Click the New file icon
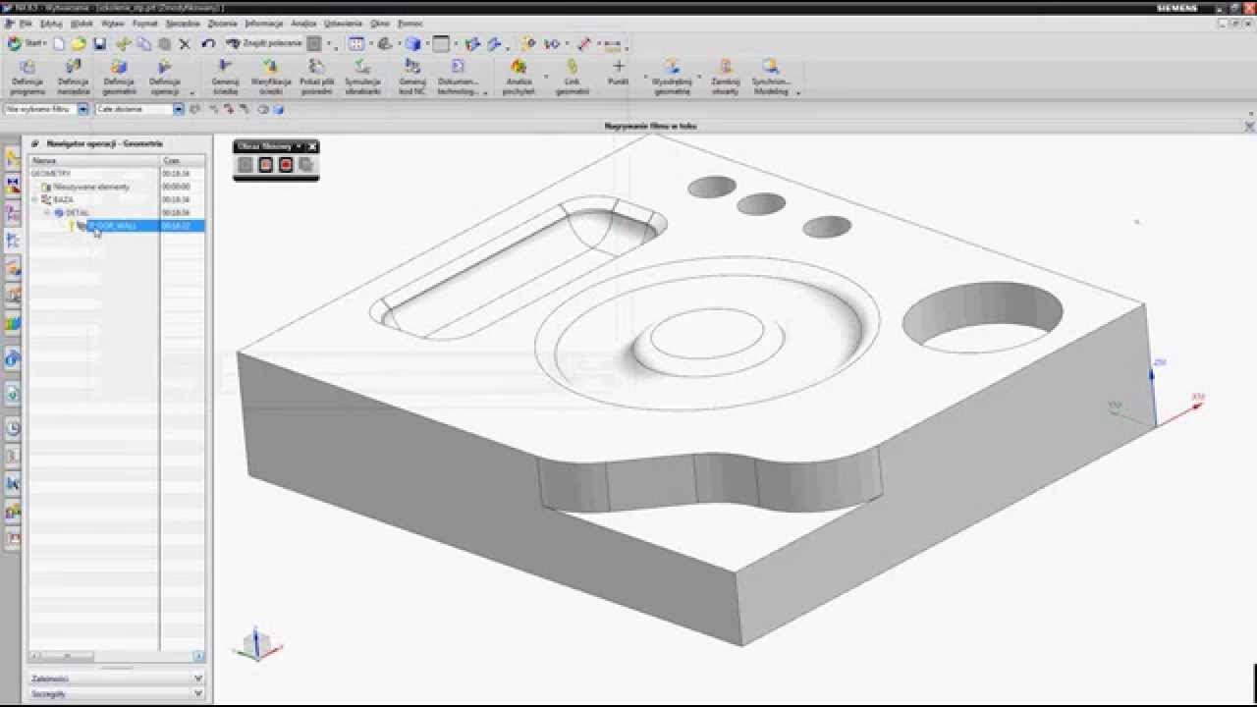 [x=59, y=43]
